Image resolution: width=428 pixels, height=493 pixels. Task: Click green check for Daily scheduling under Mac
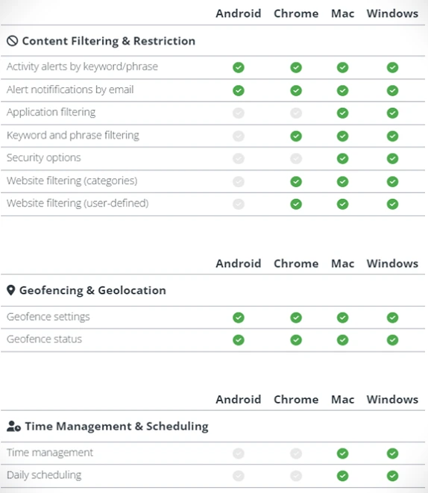tap(342, 476)
